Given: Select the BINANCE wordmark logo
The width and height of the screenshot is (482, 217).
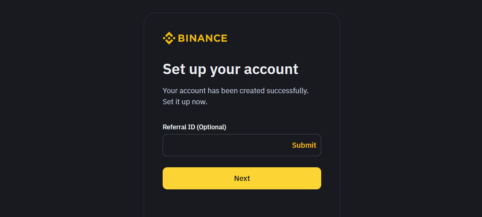Looking at the screenshot, I should [203, 38].
